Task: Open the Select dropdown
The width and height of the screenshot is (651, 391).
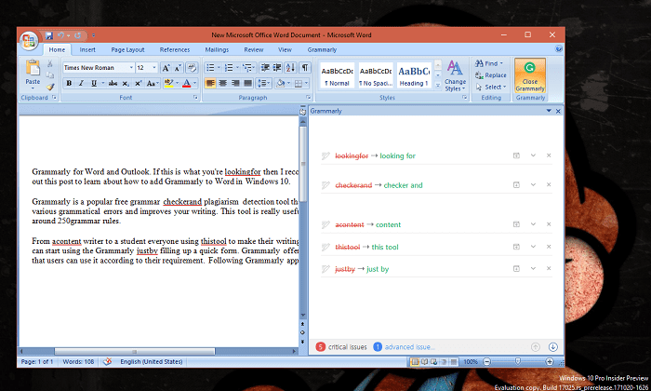Action: (492, 87)
